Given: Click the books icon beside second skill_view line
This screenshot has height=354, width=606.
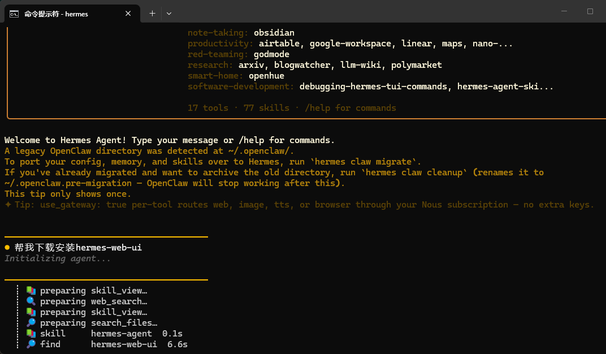Looking at the screenshot, I should 31,312.
